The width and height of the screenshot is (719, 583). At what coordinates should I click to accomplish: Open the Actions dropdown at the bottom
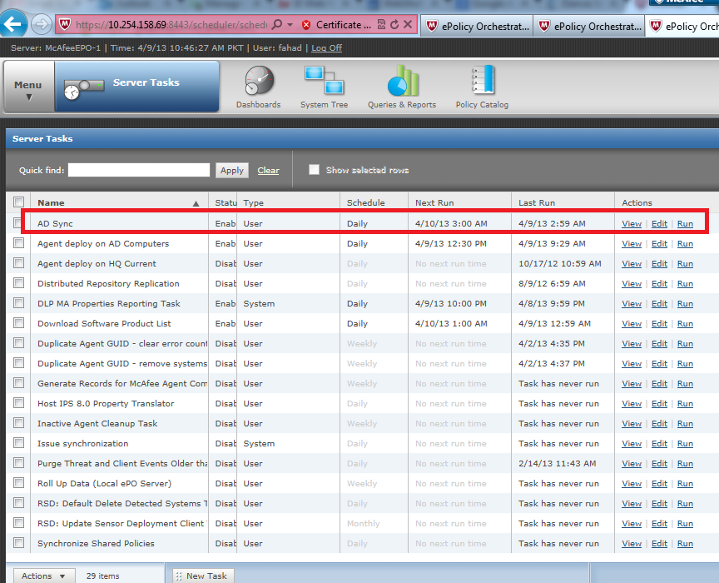43,575
